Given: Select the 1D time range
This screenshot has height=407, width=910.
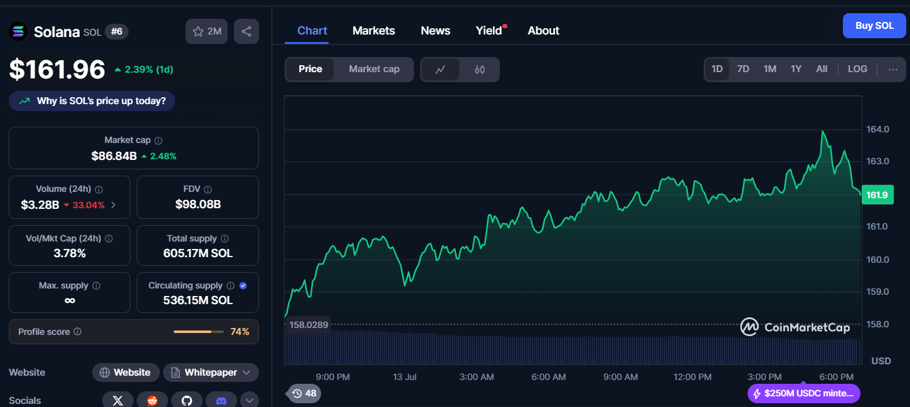Looking at the screenshot, I should 717,69.
